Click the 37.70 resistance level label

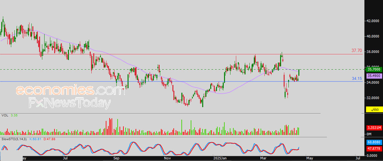(357, 51)
